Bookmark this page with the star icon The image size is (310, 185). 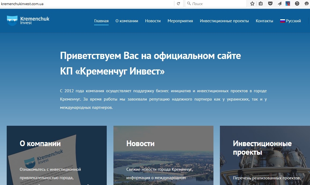252,4
